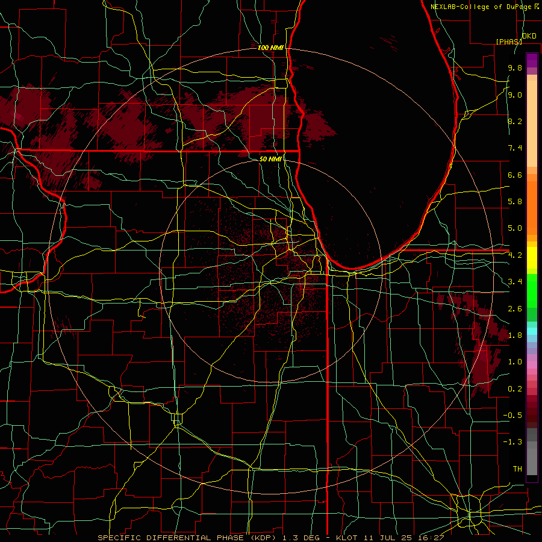Screen dimensions: 542x542
Task: Click the 5.0 value on color scale
Action: tap(515, 228)
